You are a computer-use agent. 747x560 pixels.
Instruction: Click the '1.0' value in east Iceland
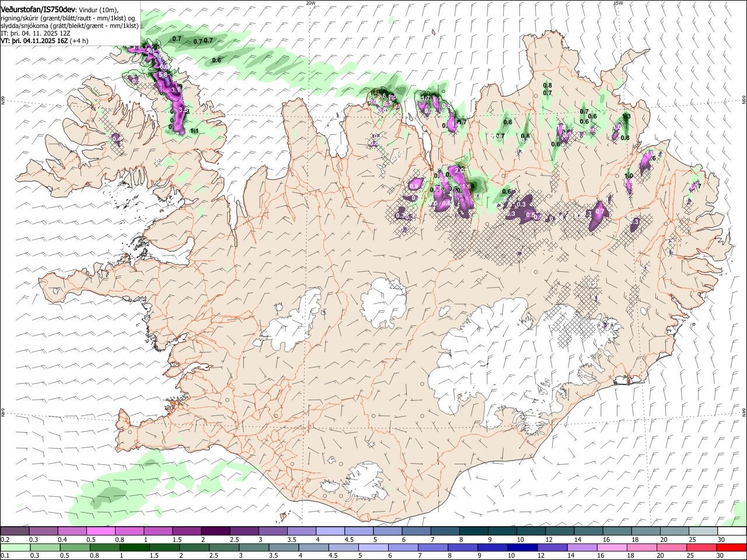coord(629,176)
